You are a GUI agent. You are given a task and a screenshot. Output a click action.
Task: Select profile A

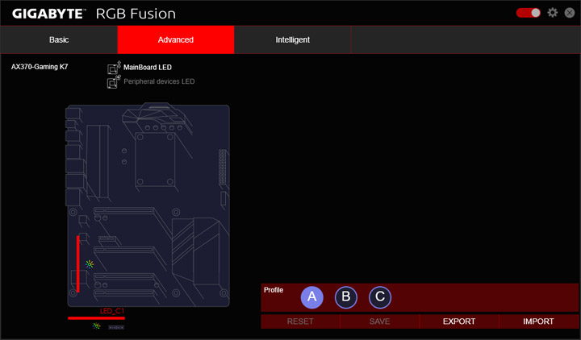pyautogui.click(x=312, y=297)
